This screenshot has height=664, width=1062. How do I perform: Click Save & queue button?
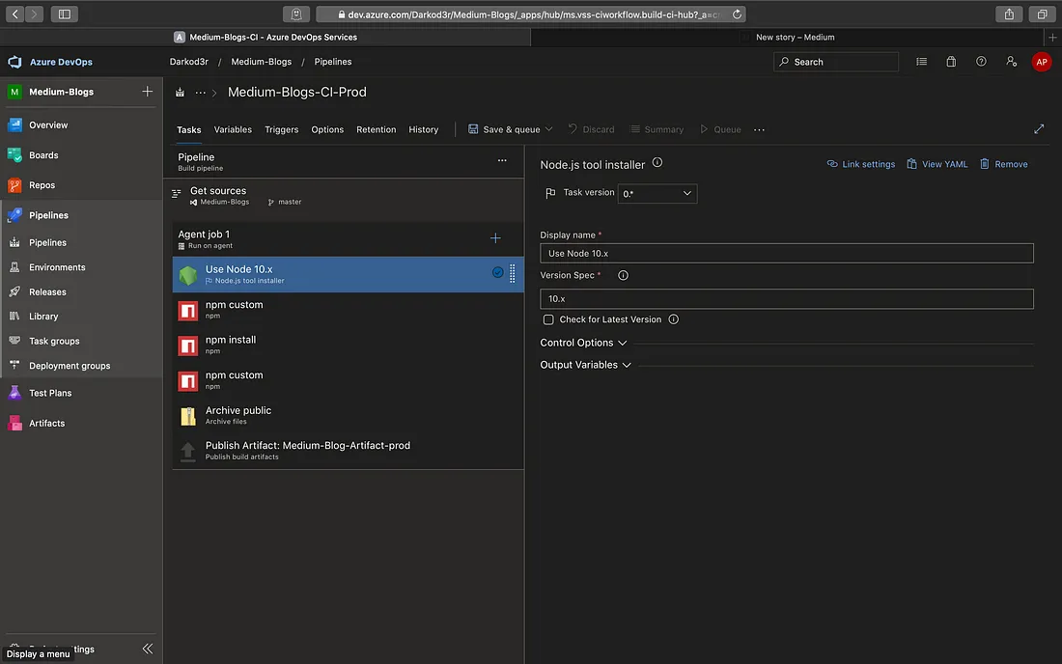pos(504,129)
